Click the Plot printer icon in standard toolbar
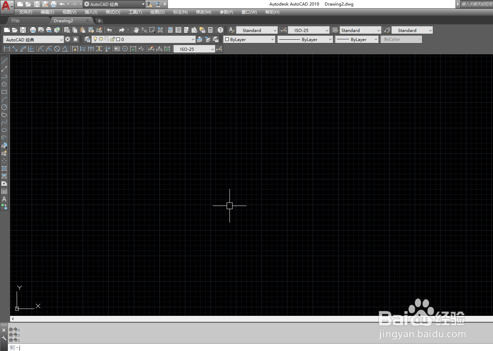Viewport: 493px width, 351px height. [x=33, y=30]
